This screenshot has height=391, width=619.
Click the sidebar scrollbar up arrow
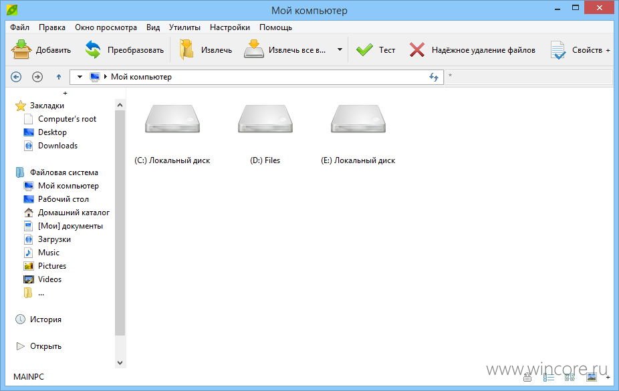coord(120,105)
